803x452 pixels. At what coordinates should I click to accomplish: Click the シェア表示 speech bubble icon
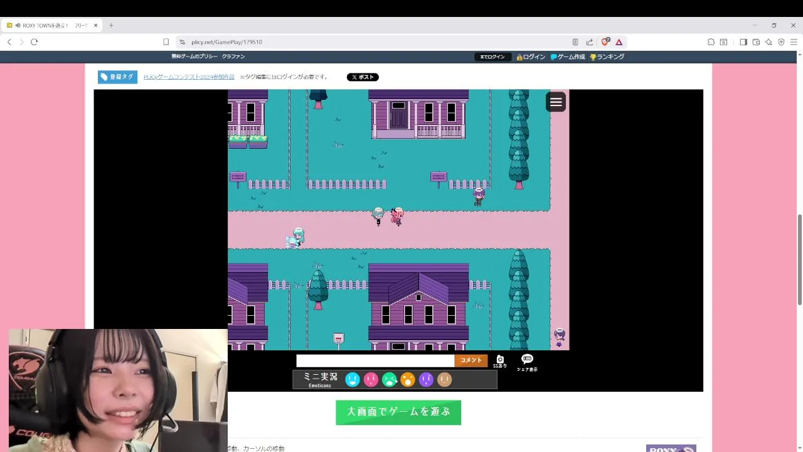click(x=527, y=362)
